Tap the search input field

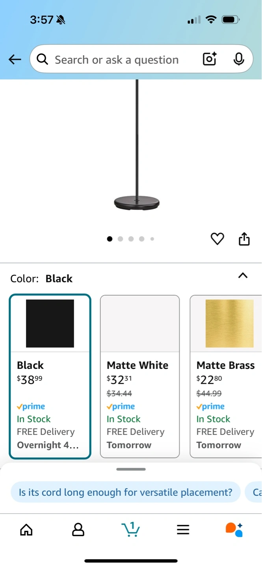[117, 60]
